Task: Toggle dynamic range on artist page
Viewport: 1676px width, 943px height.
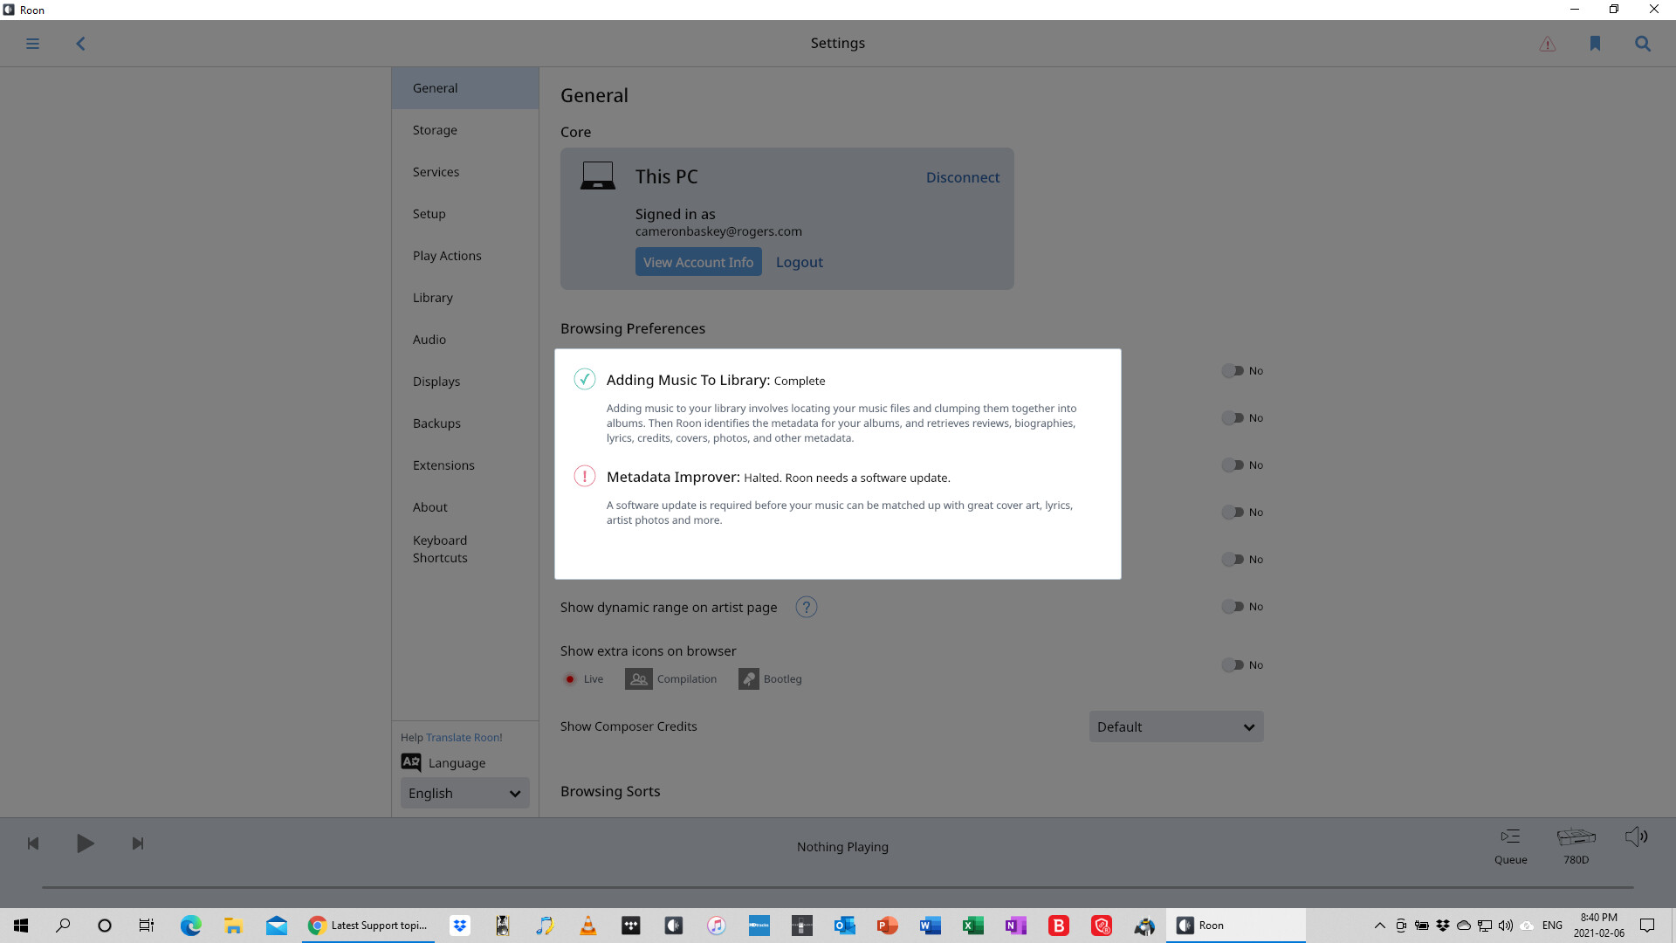Action: [x=1233, y=607]
